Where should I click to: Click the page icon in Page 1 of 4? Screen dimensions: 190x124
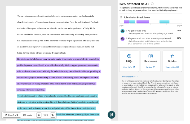(6, 115)
